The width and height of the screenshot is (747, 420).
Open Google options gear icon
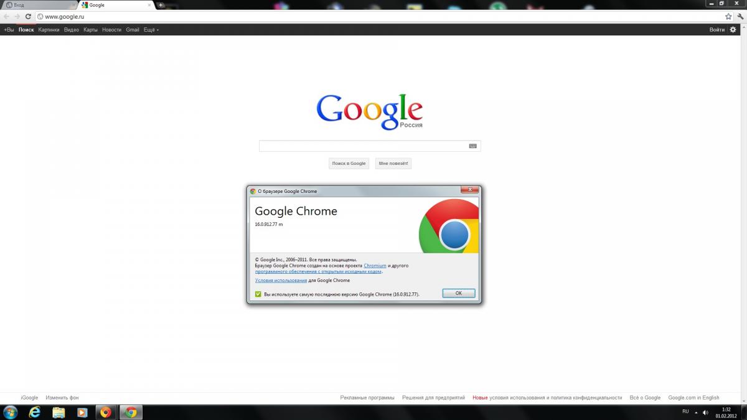[x=733, y=29]
